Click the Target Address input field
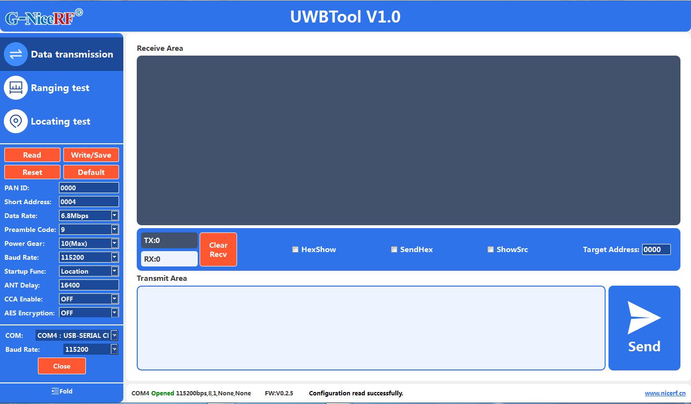 [x=656, y=249]
